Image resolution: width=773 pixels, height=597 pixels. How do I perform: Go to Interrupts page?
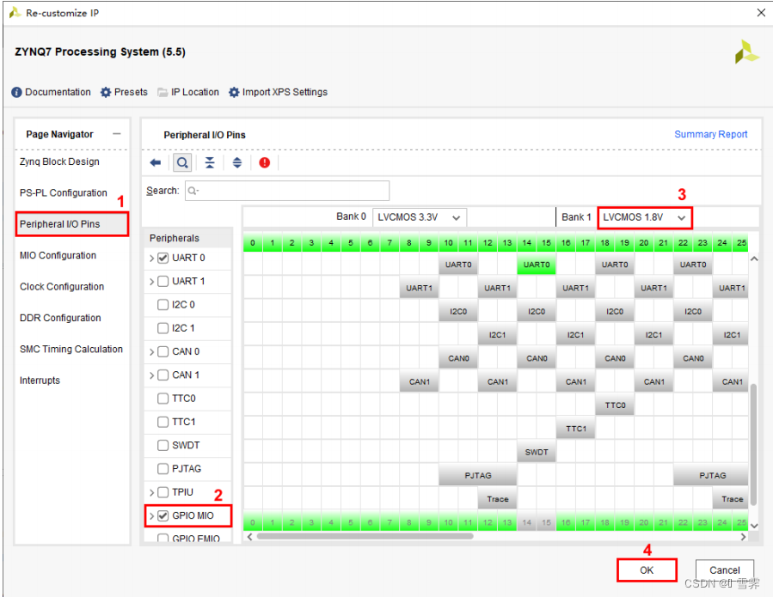[x=40, y=381]
